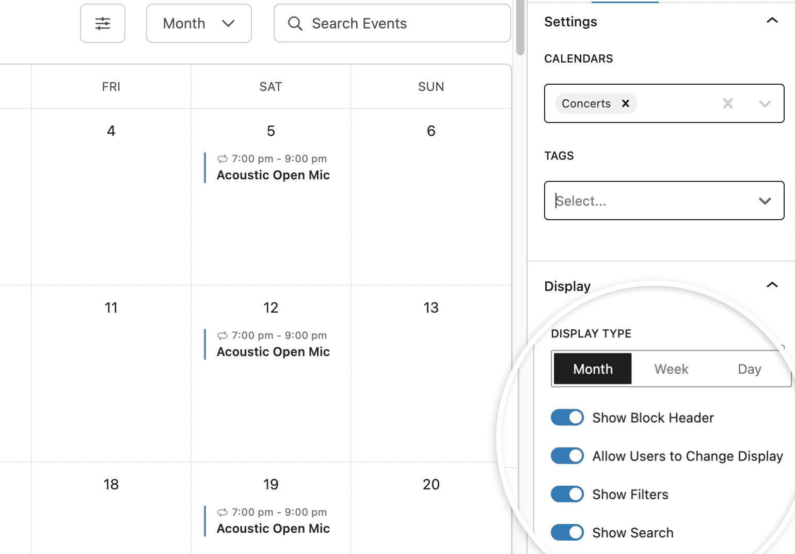Click the FRI column header
This screenshot has height=554, width=795.
pos(111,86)
